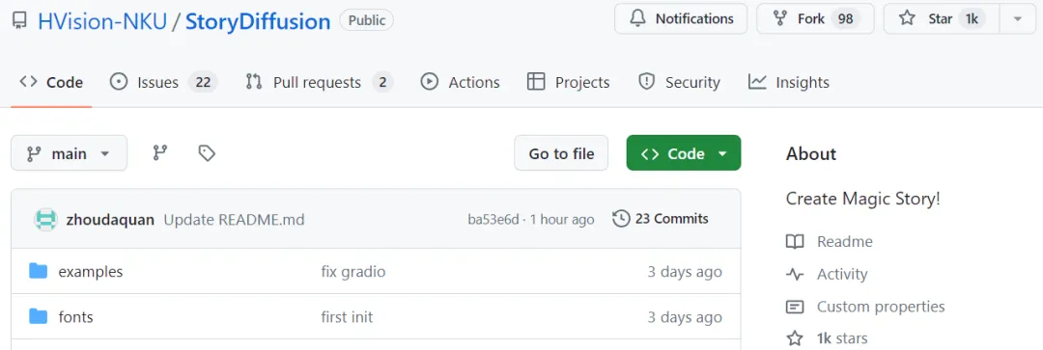Image resolution: width=1043 pixels, height=350 pixels.
Task: Fork the repository
Action: click(x=815, y=18)
